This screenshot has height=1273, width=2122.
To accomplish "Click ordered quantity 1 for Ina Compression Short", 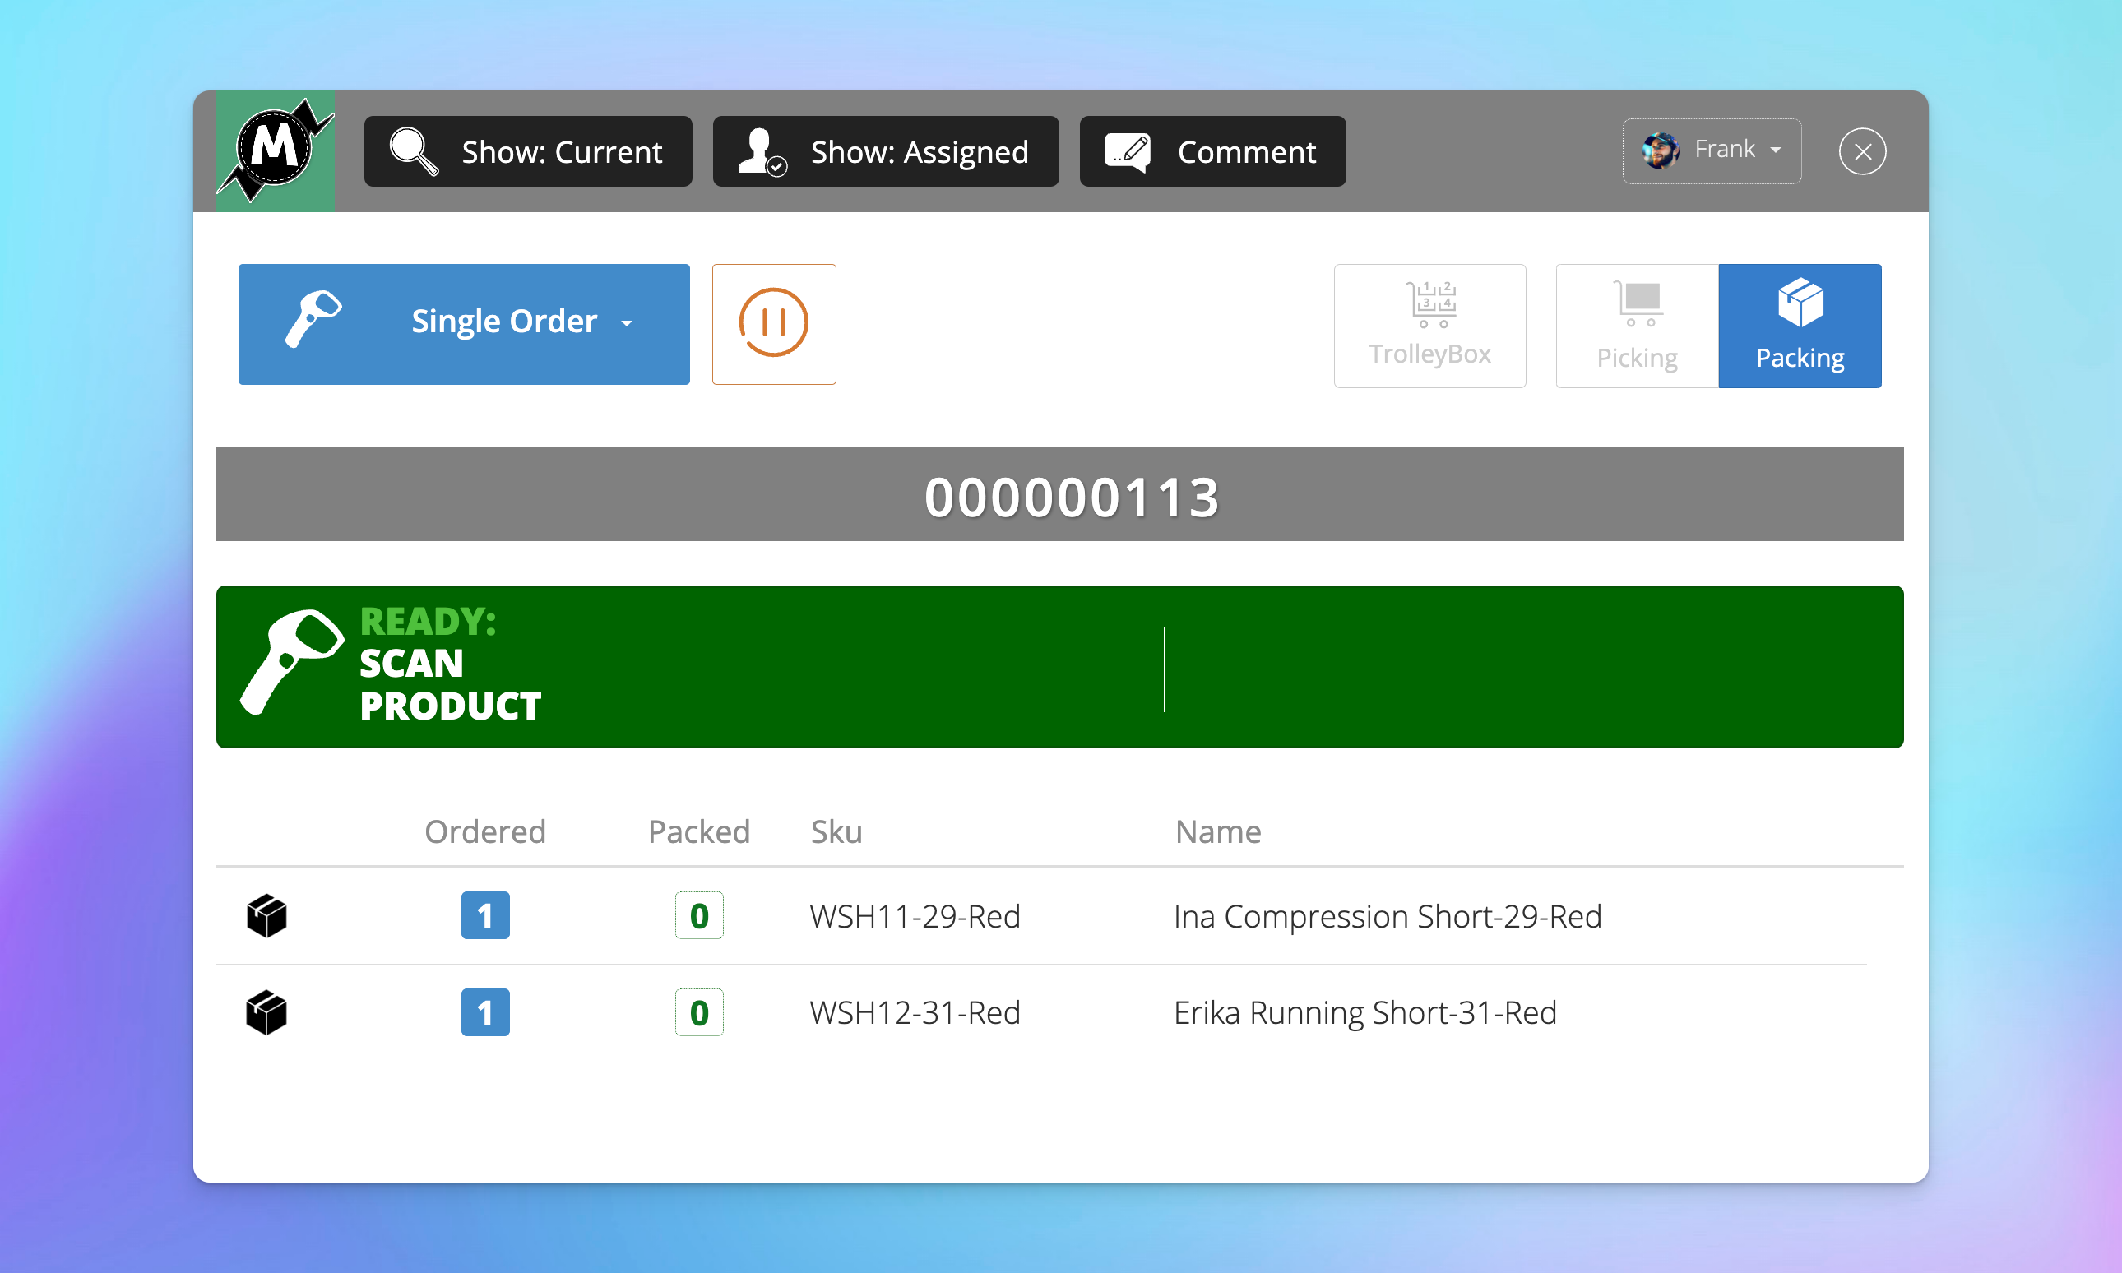I will coord(485,915).
